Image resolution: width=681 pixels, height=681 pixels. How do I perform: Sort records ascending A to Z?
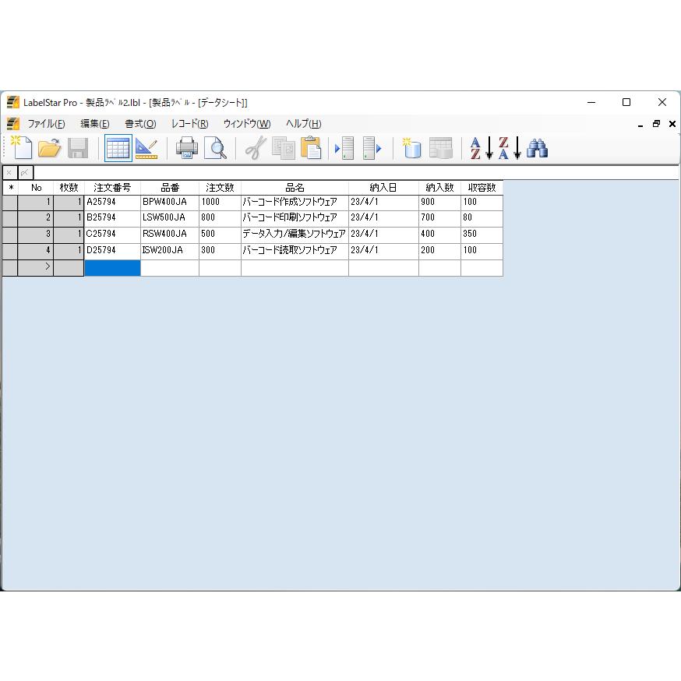click(x=480, y=148)
